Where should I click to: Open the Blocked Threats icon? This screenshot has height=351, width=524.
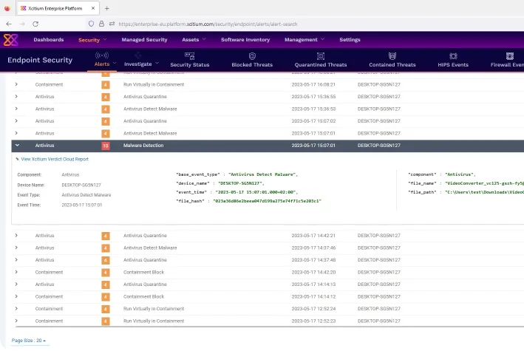[252, 56]
